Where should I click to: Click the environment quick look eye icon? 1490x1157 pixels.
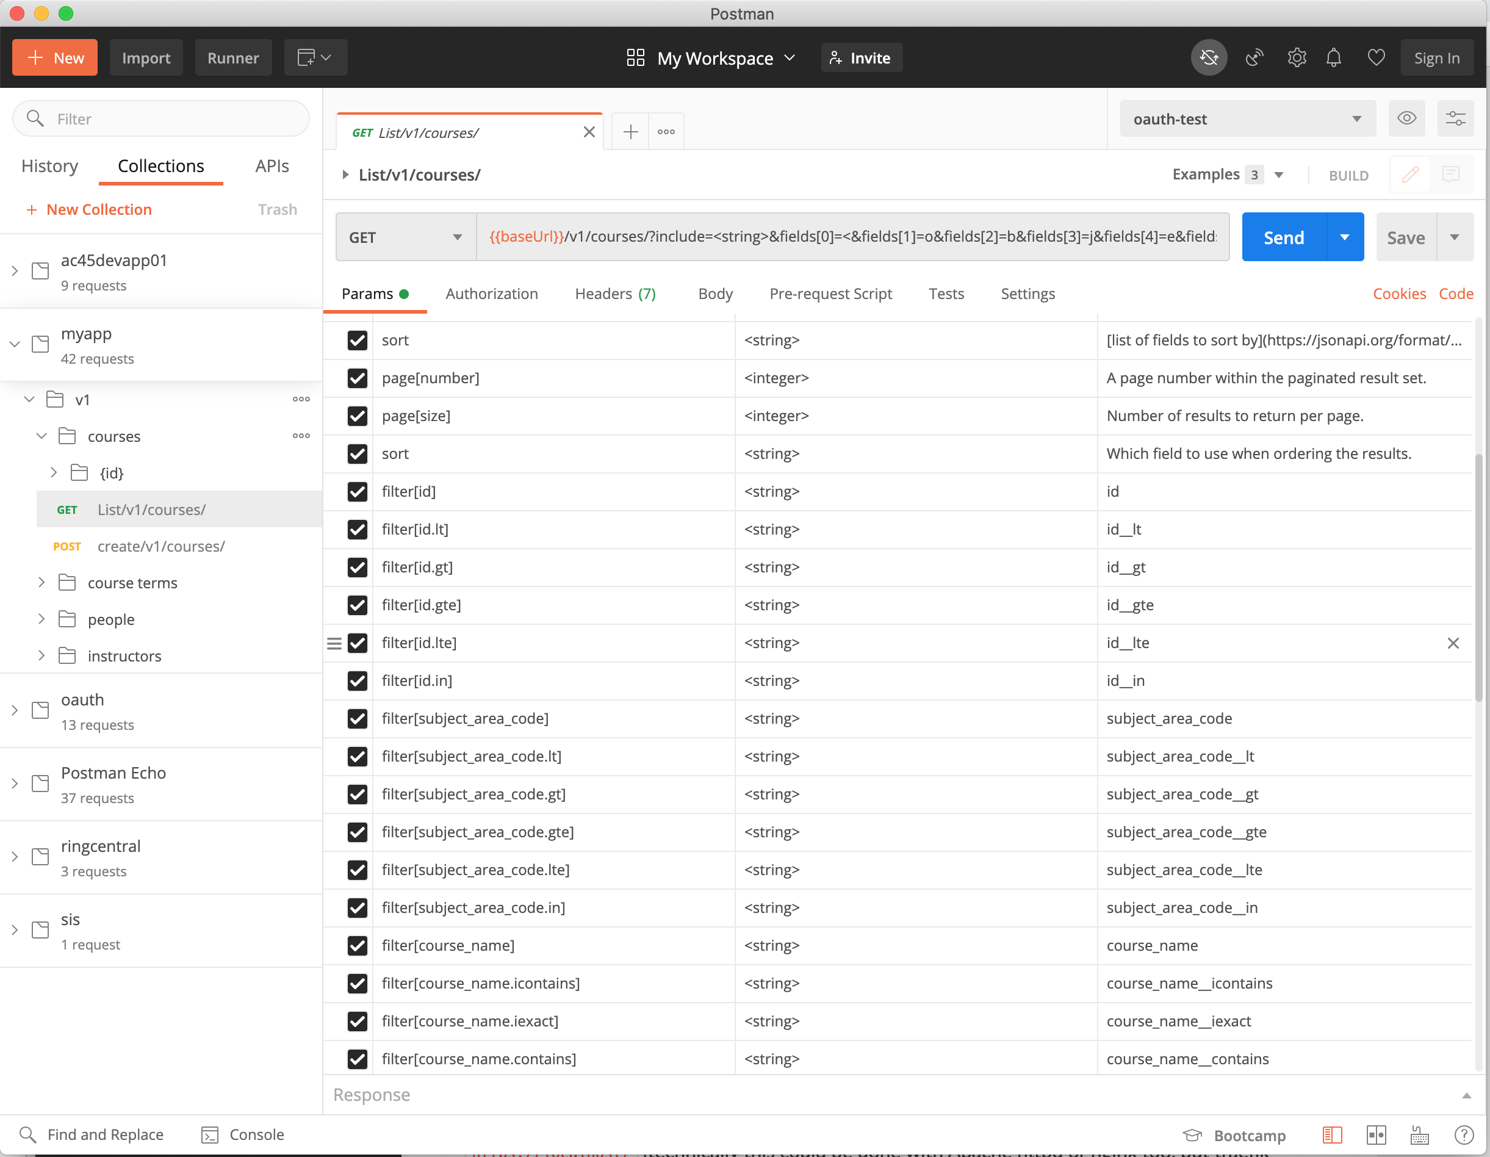[x=1406, y=119]
